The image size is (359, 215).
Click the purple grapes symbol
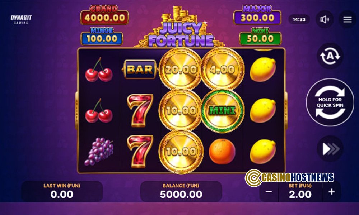(x=99, y=151)
